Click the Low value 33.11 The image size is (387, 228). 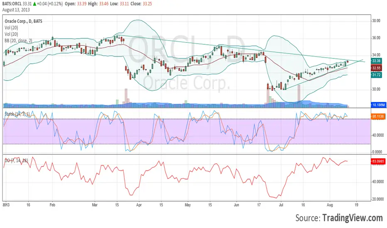coord(125,4)
